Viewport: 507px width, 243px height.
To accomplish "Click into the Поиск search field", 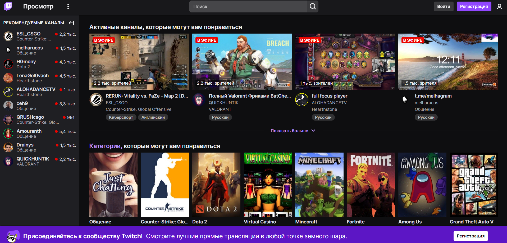I will (x=248, y=6).
